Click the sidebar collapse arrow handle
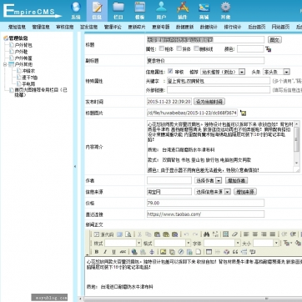The height and width of the screenshot is (302, 302). (75, 166)
